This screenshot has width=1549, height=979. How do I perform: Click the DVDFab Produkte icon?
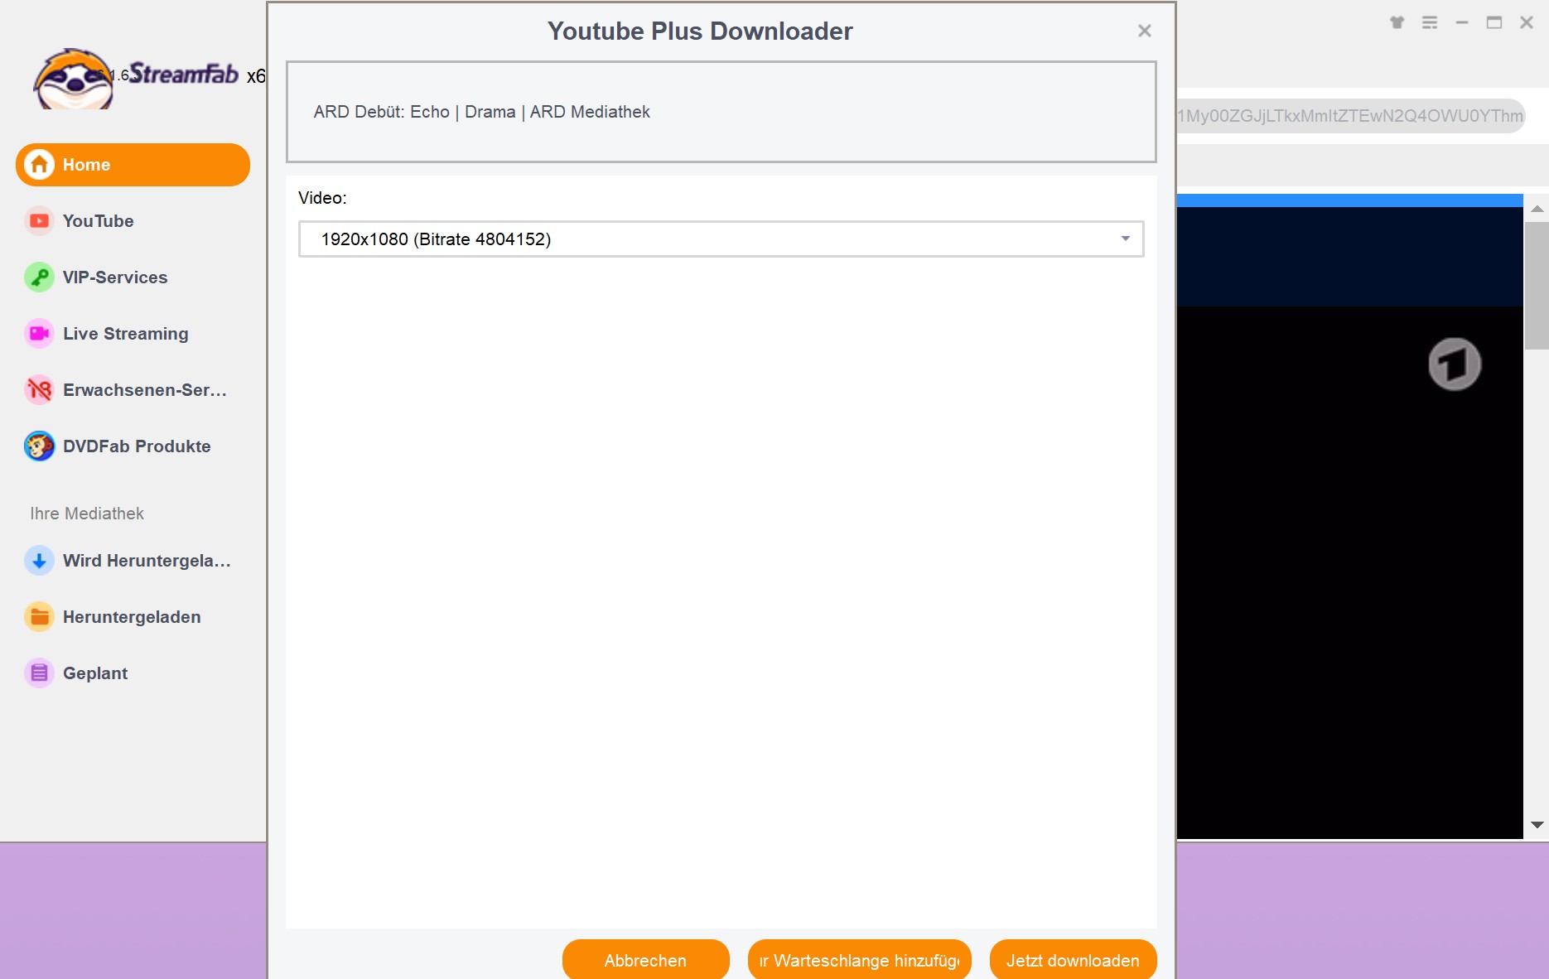point(39,446)
